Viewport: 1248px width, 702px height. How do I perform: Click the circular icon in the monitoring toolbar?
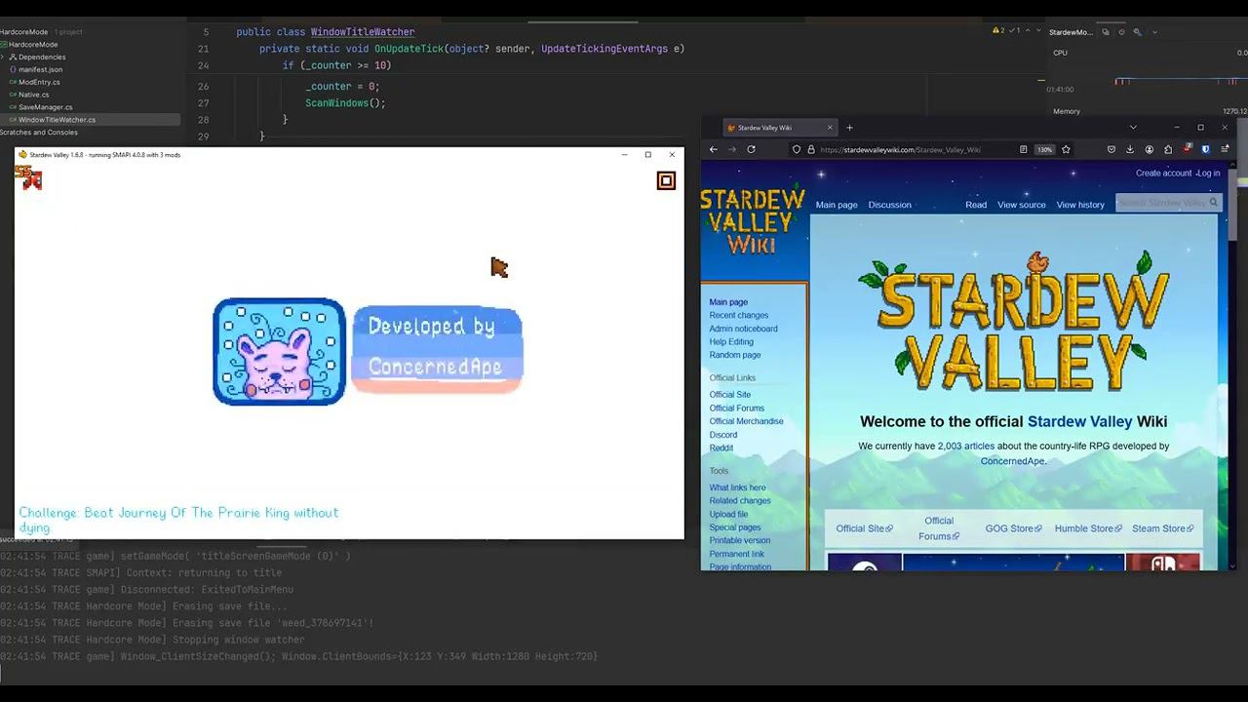point(1121,32)
